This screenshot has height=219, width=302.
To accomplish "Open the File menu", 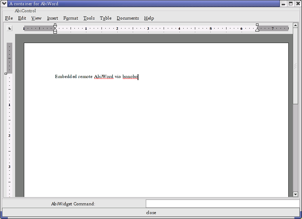I will (x=9, y=18).
